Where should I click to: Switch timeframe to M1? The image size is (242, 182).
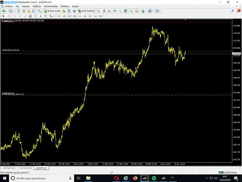click(x=59, y=16)
